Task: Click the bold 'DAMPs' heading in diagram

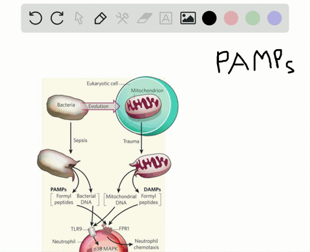Action: [152, 189]
